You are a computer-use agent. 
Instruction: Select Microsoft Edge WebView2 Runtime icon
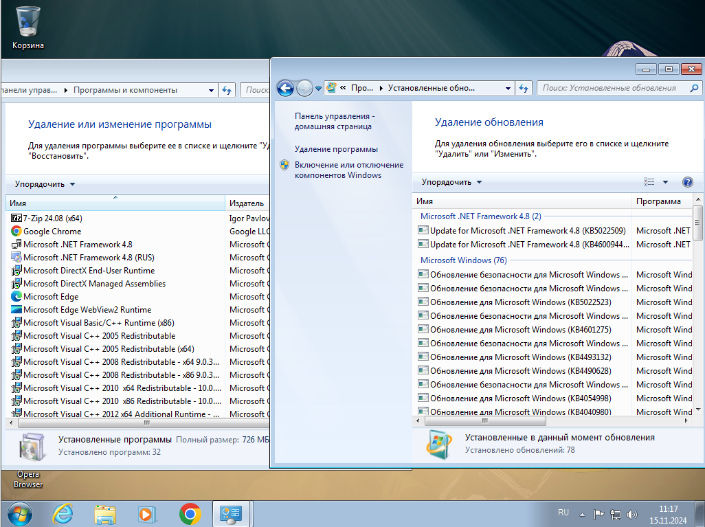16,309
